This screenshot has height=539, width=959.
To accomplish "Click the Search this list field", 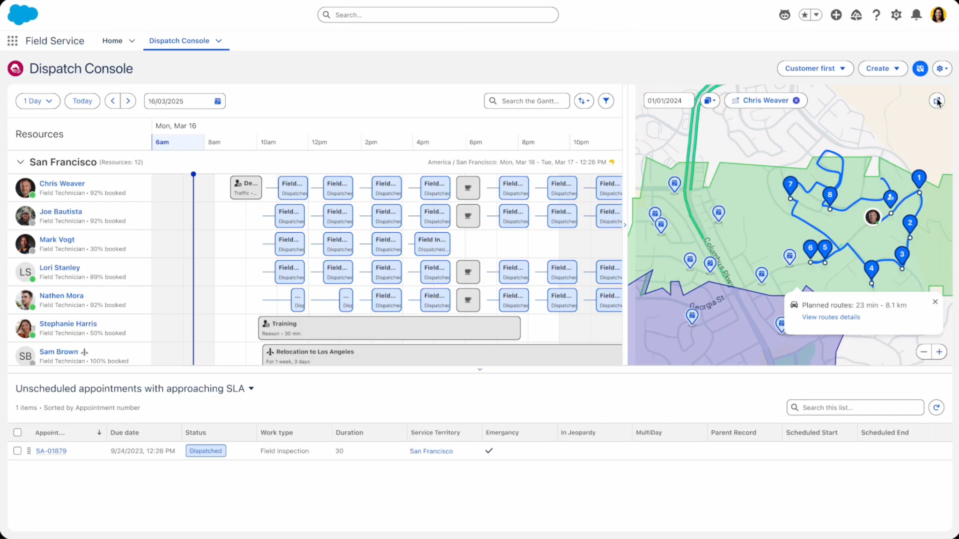I will click(855, 407).
